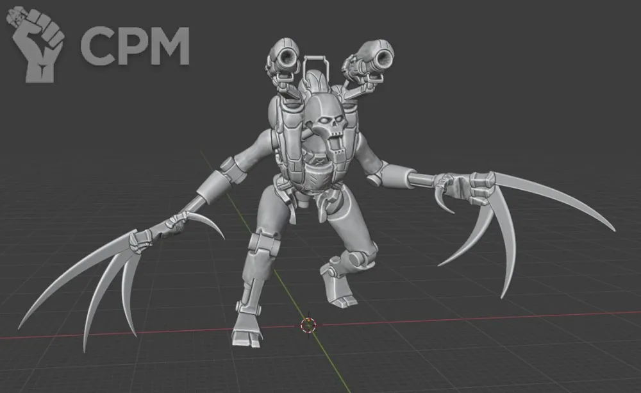Click the hoofed foot nearest the origin

tap(247, 330)
